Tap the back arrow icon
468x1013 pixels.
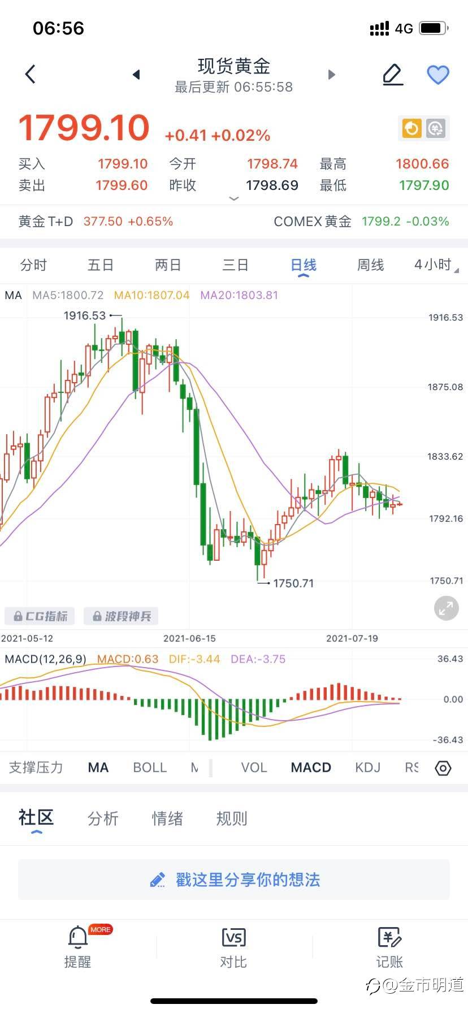tap(31, 74)
